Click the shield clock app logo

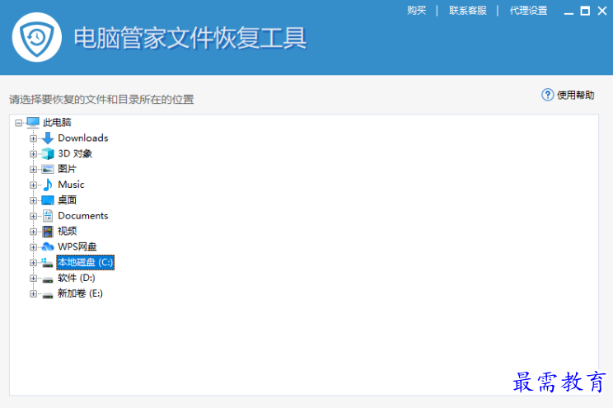[37, 37]
